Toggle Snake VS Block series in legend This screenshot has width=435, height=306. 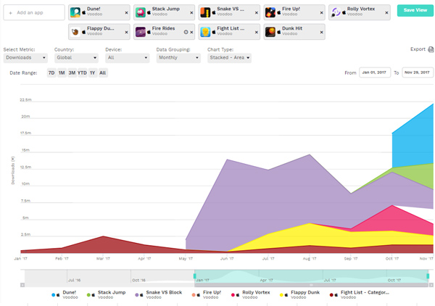(159, 294)
